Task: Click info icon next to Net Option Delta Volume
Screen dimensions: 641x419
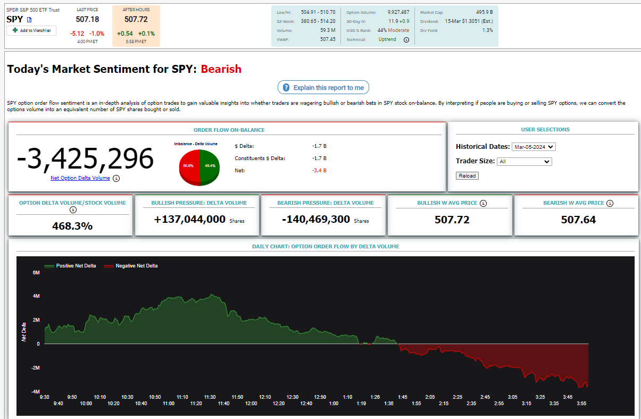Action: (116, 178)
